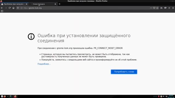The width and height of the screenshot is (175, 98).
Task: Show site information via the info icon
Action: pos(22,8)
